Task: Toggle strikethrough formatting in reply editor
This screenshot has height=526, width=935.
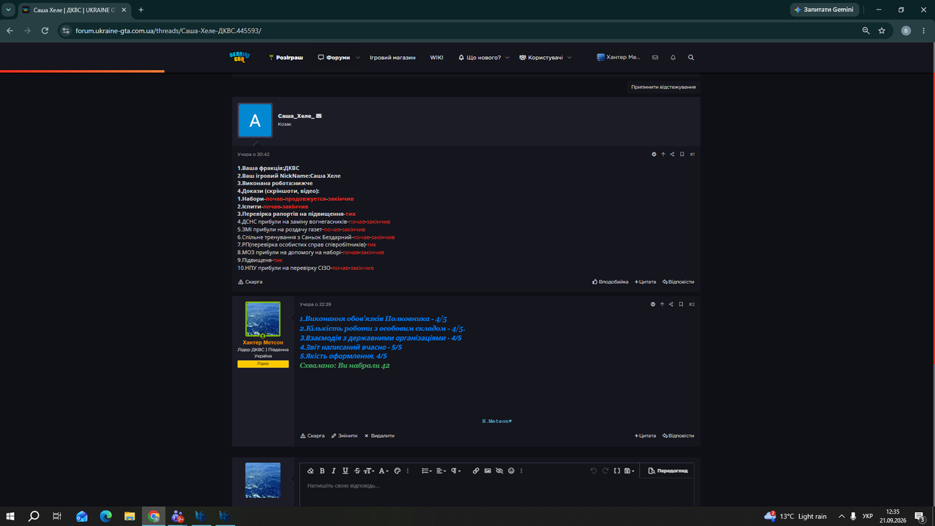Action: (357, 471)
